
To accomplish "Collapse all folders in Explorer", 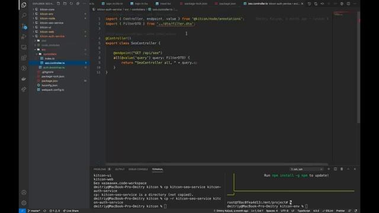I will coord(78,4).
